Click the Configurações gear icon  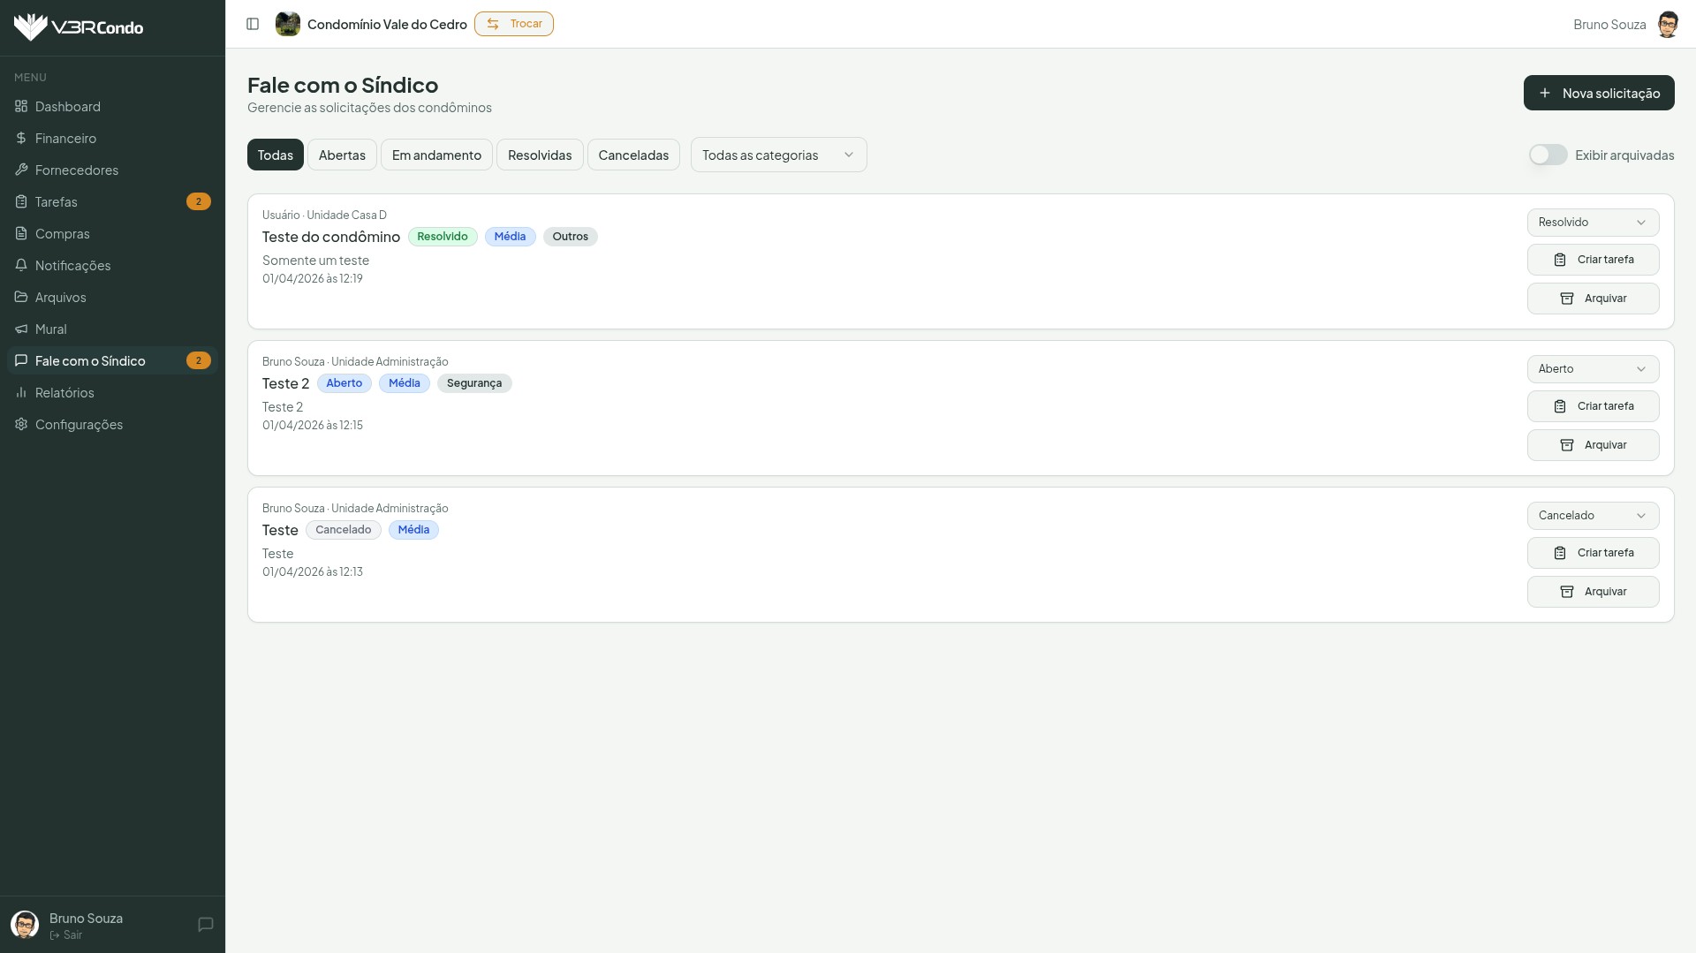21,424
